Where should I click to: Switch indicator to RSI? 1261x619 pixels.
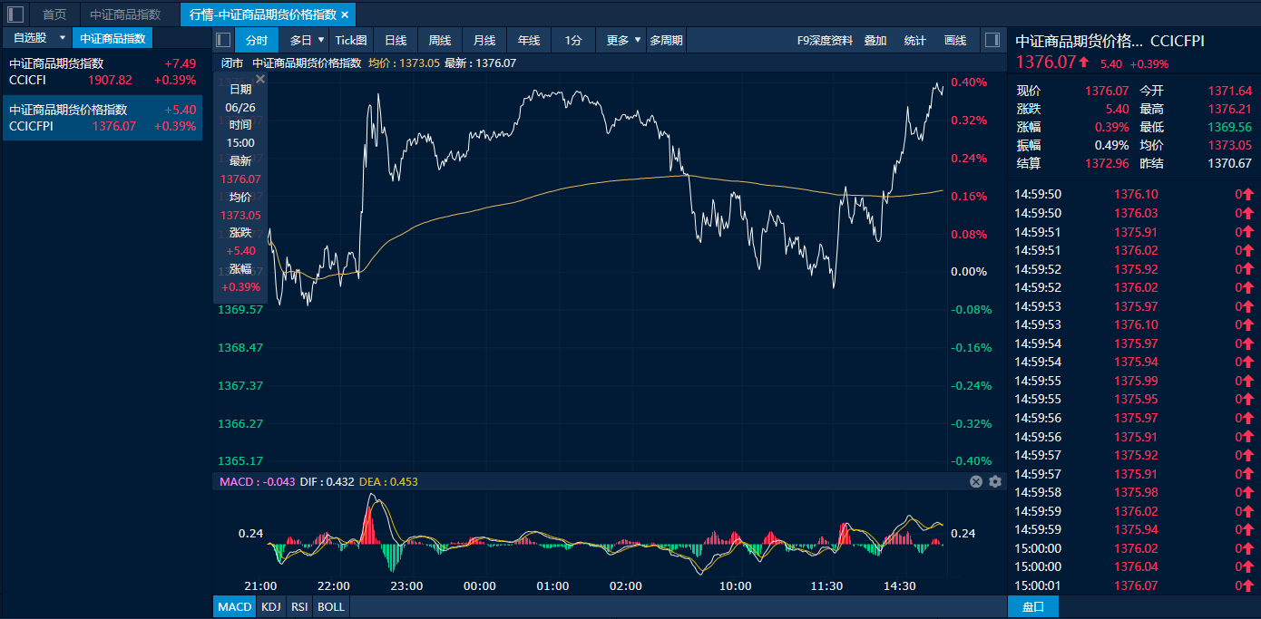click(298, 606)
